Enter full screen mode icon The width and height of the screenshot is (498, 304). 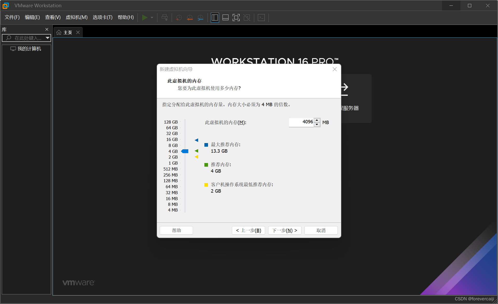pos(236,17)
